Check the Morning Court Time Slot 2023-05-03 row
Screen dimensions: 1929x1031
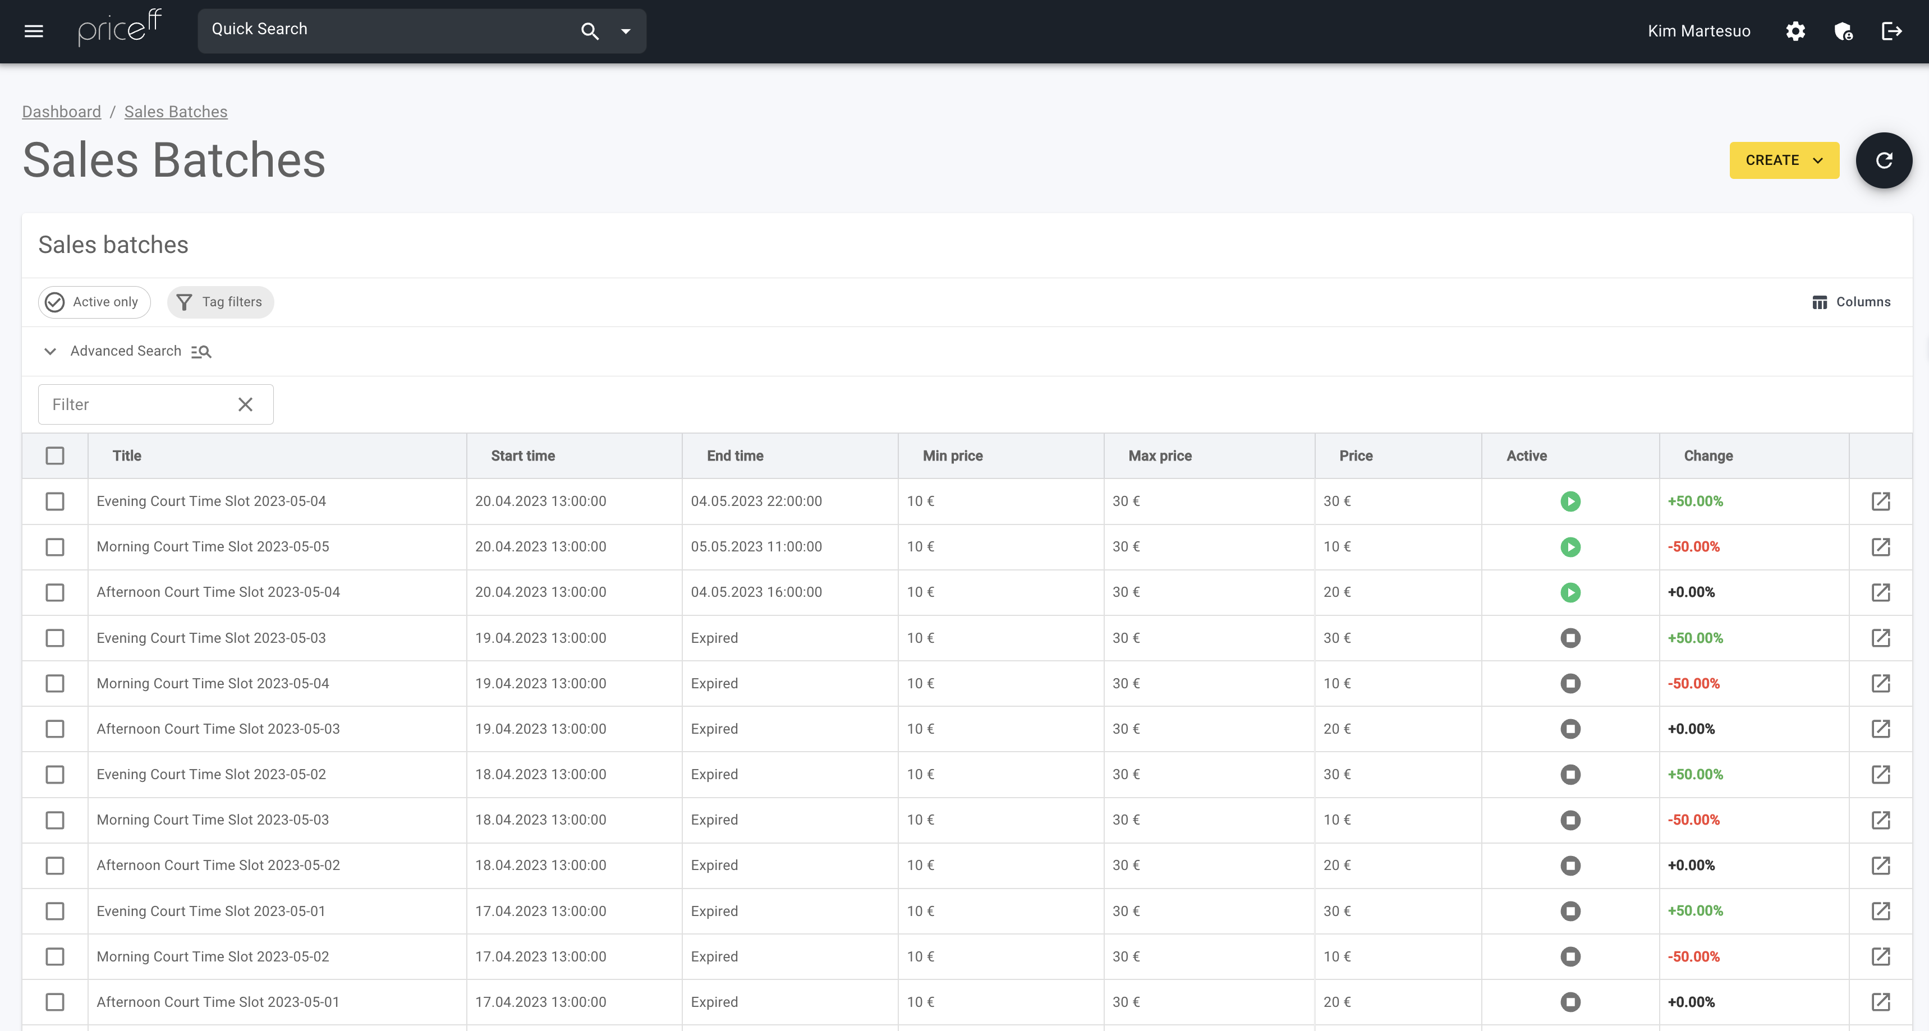(x=54, y=820)
